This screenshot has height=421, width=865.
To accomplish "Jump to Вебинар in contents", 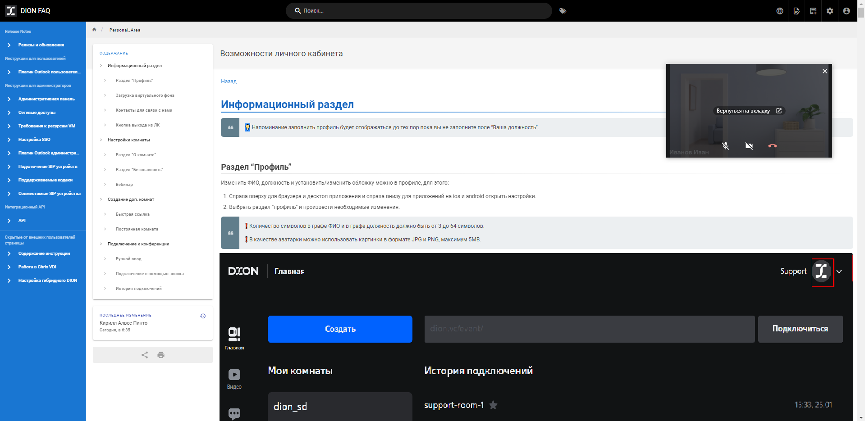I will 124,185.
